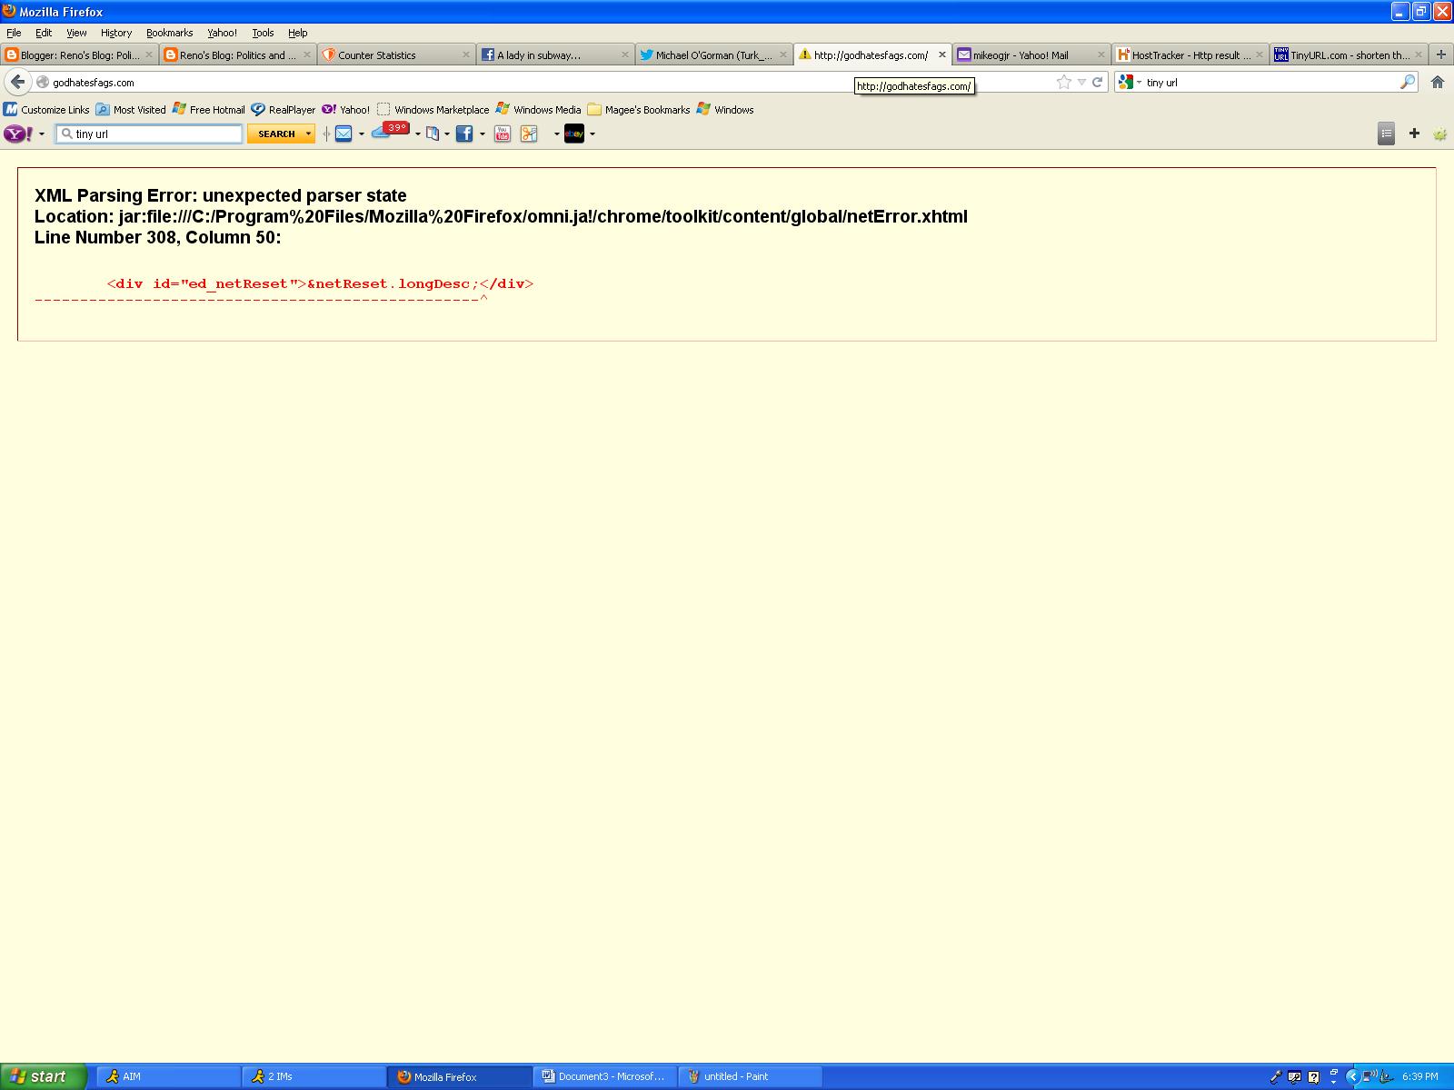
Task: Open the Tools menu
Action: [263, 32]
